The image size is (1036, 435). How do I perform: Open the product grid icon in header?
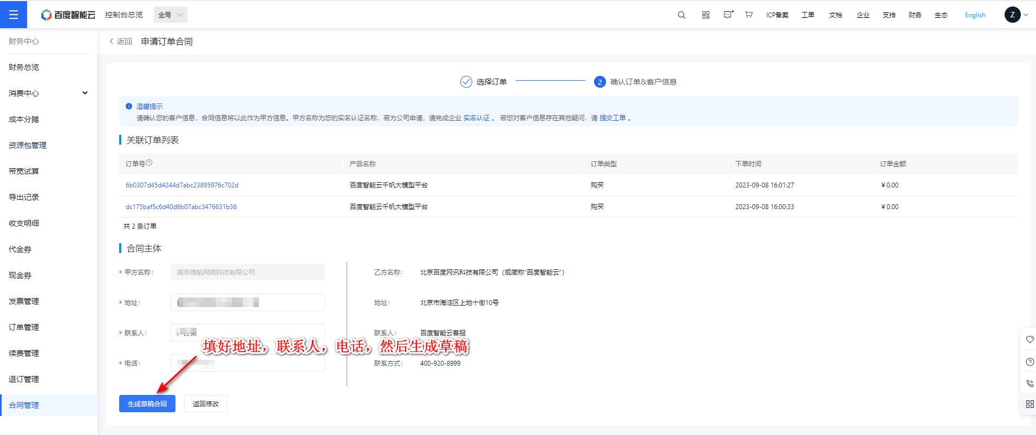(705, 15)
